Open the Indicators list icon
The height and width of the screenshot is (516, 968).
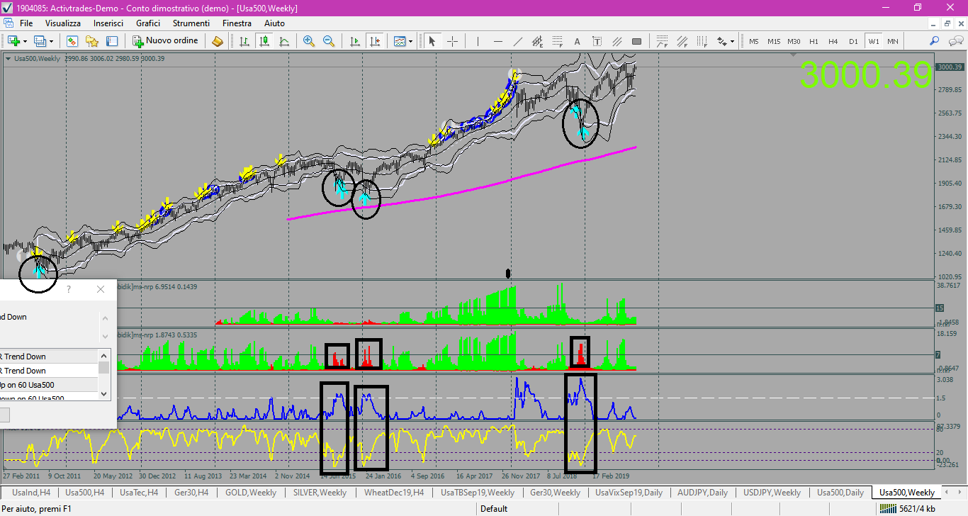tap(400, 41)
